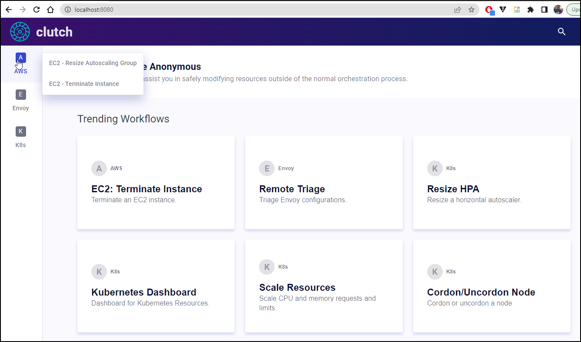Viewport: 581px width, 342px height.
Task: Share this page from address bar
Action: point(458,10)
